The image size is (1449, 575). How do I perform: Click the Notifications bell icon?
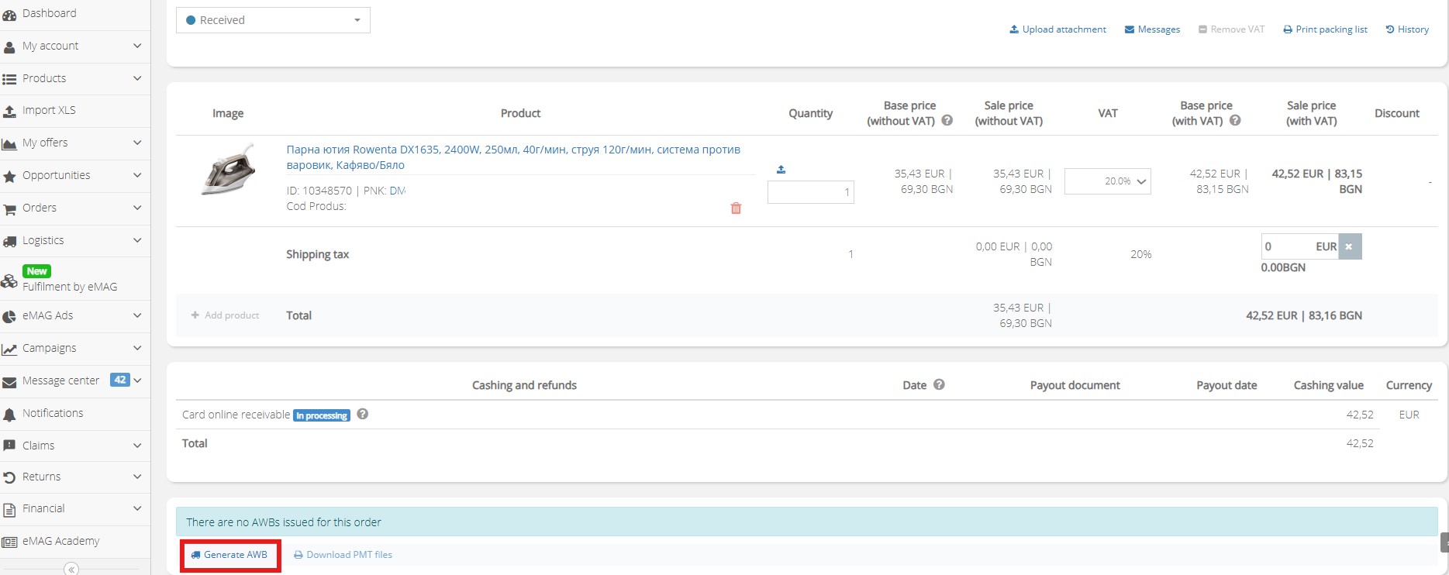pos(9,414)
